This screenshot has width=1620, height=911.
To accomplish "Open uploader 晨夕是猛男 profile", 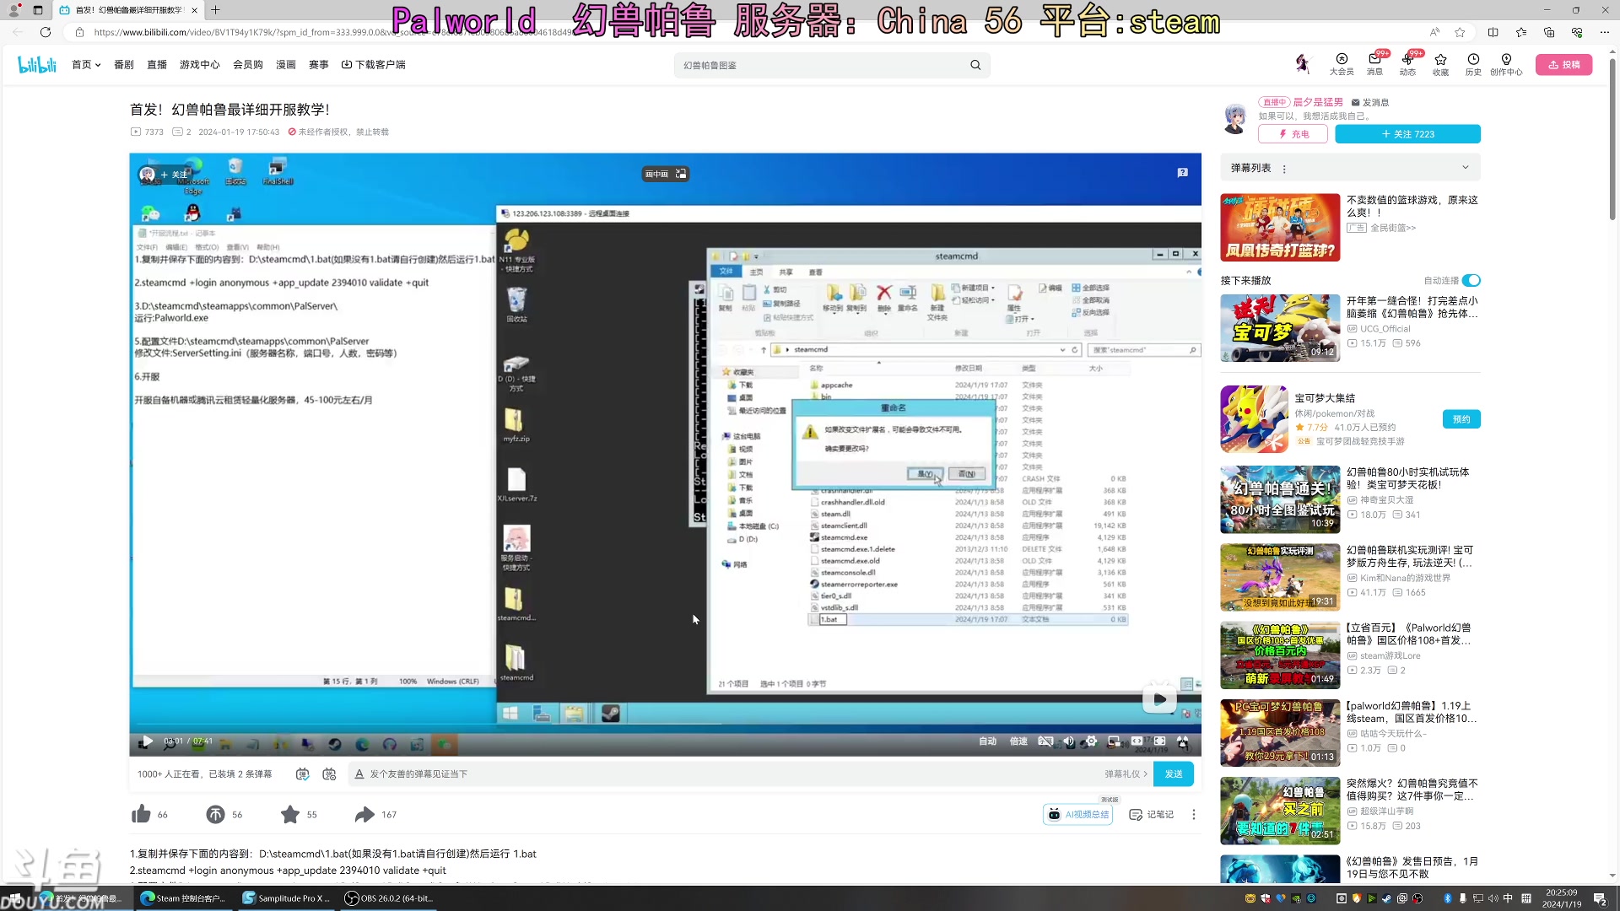I will 1318,102.
